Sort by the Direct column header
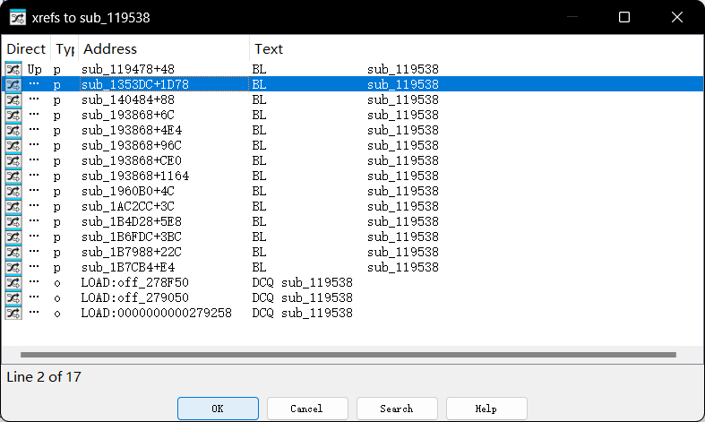This screenshot has width=705, height=422. 26,48
